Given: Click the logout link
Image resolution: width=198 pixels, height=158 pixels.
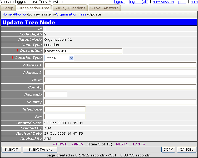Looking at the screenshot, I should pos(119,2).
